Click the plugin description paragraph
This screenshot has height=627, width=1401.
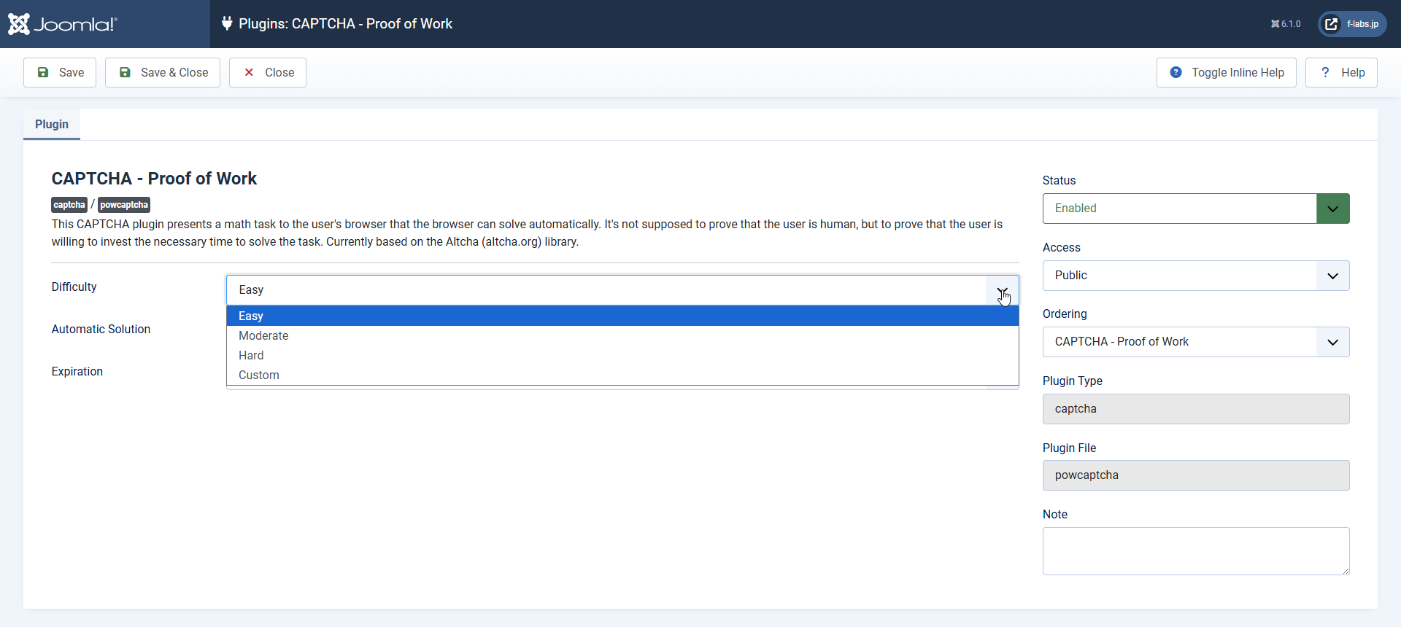pos(527,233)
